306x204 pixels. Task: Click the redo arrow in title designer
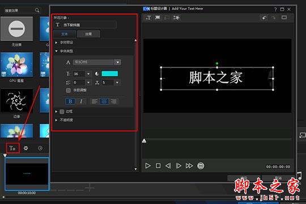[x=274, y=18]
